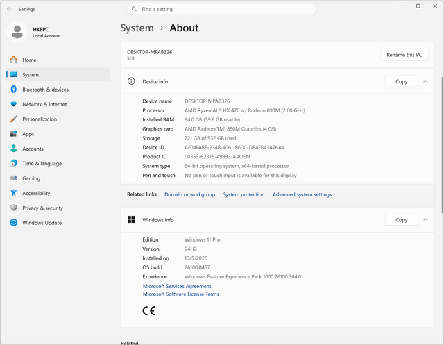Click the Version value 24H2
Image resolution: width=444 pixels, height=345 pixels.
click(191, 249)
